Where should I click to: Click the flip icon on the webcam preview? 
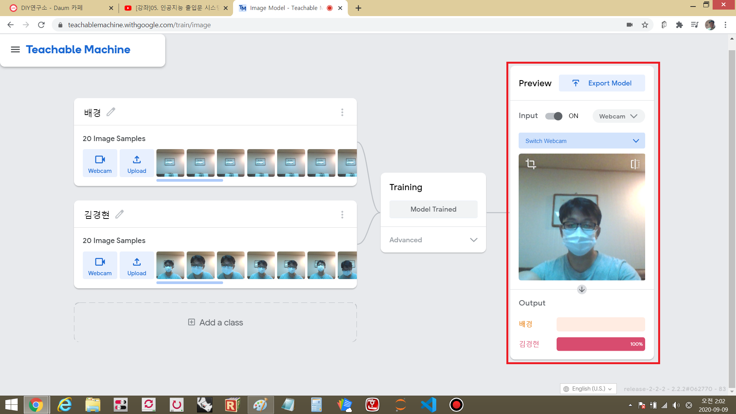pos(635,164)
